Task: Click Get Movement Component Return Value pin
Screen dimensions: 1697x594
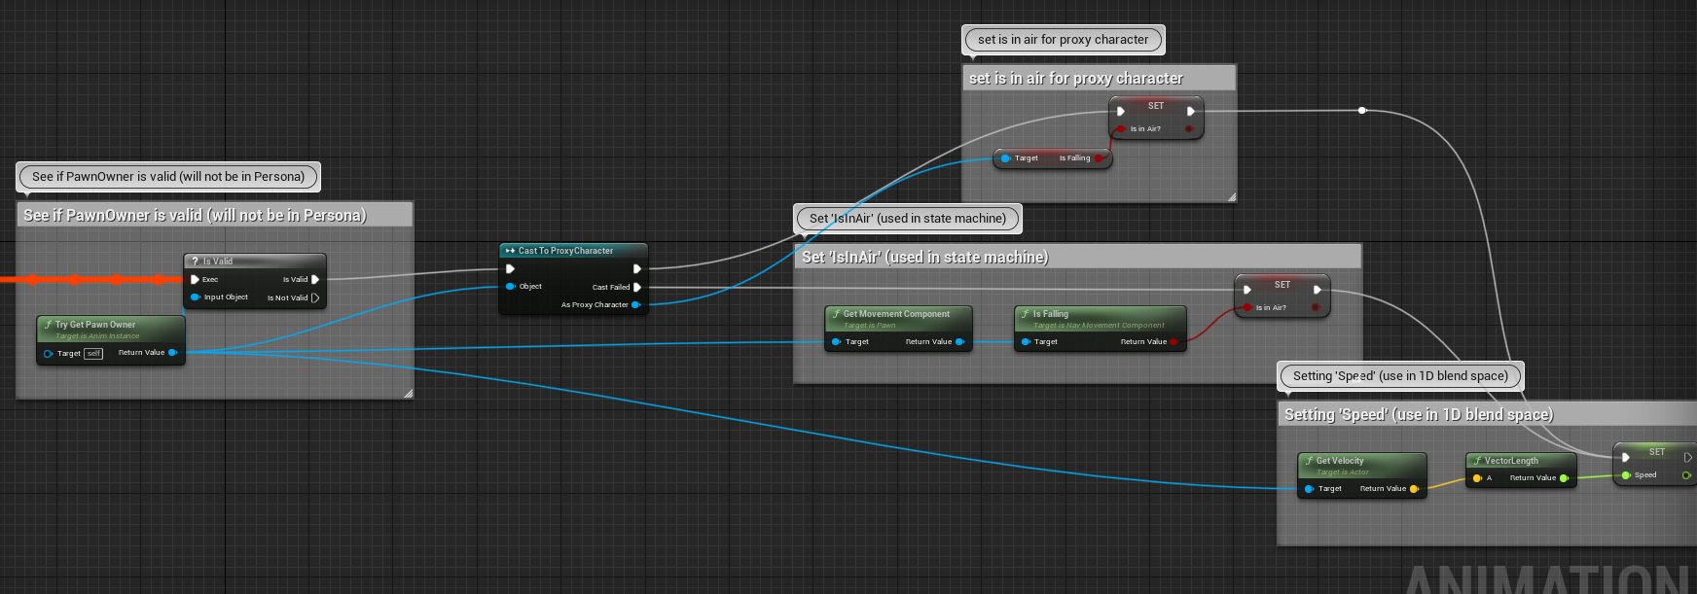Action: pyautogui.click(x=960, y=341)
